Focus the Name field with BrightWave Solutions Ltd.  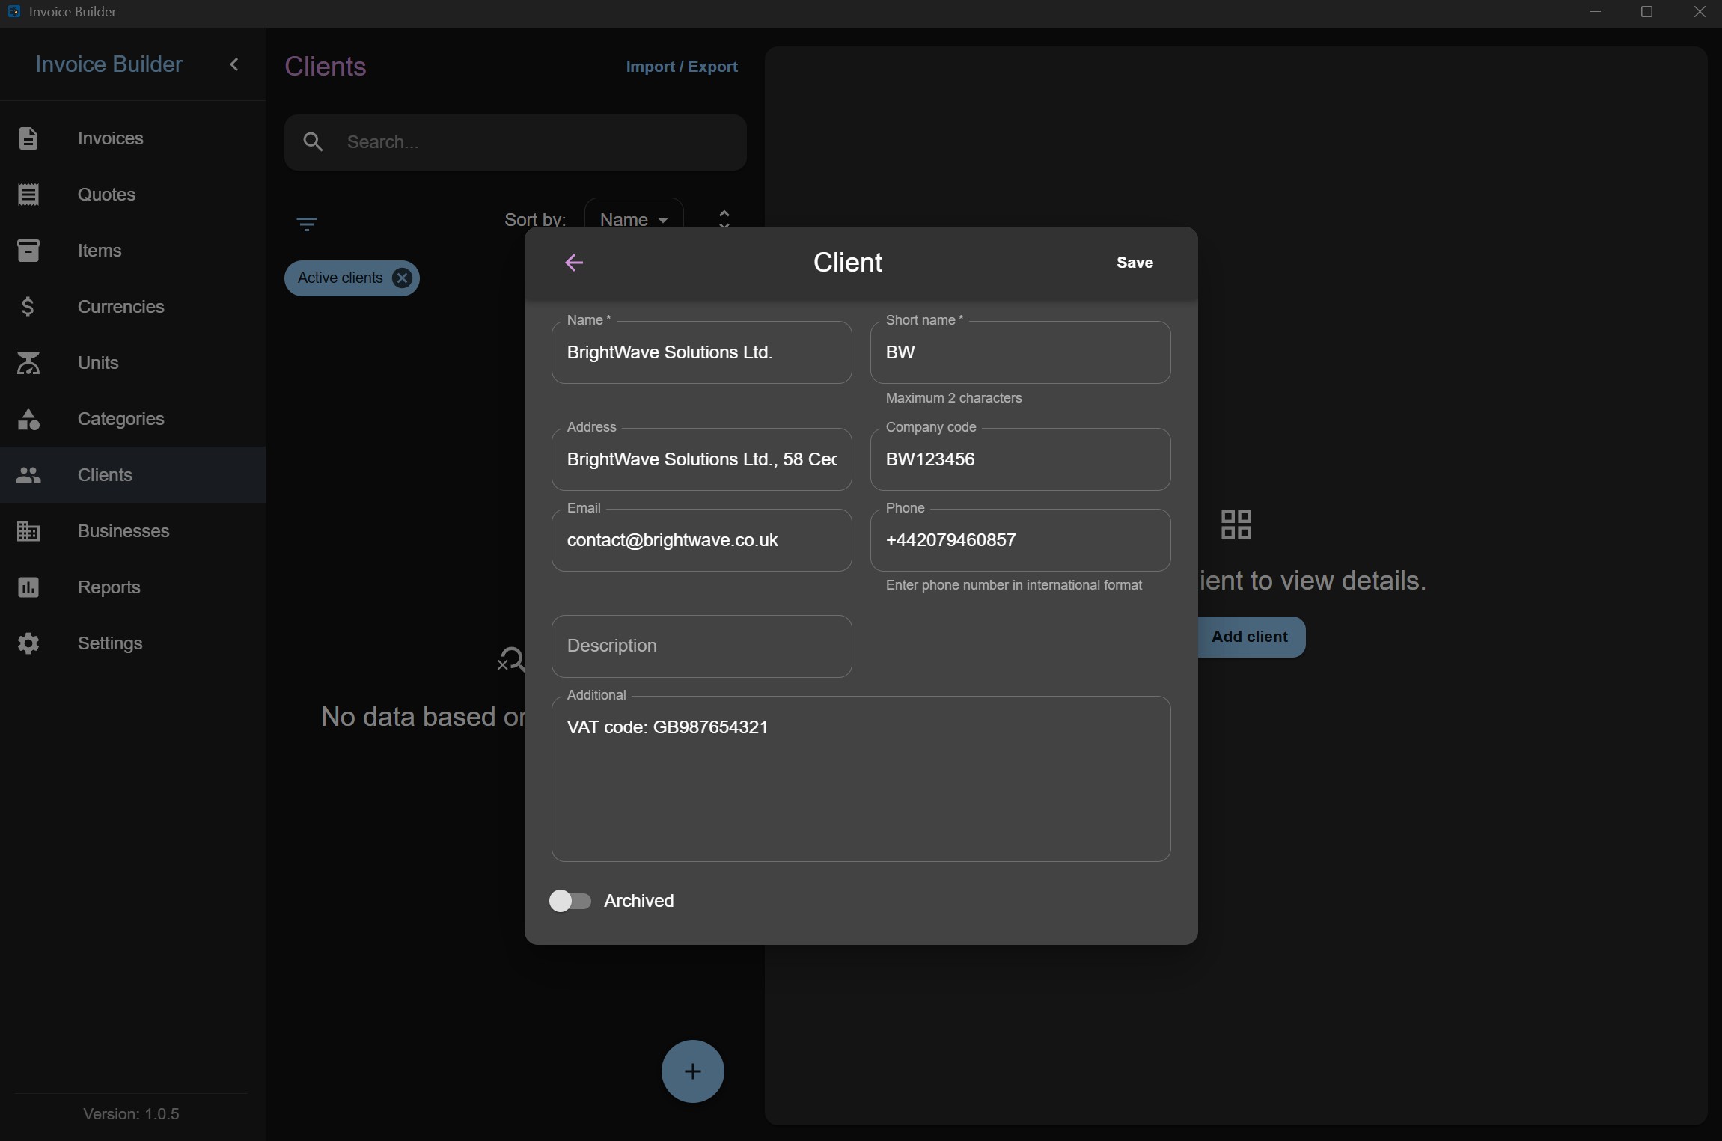click(702, 352)
